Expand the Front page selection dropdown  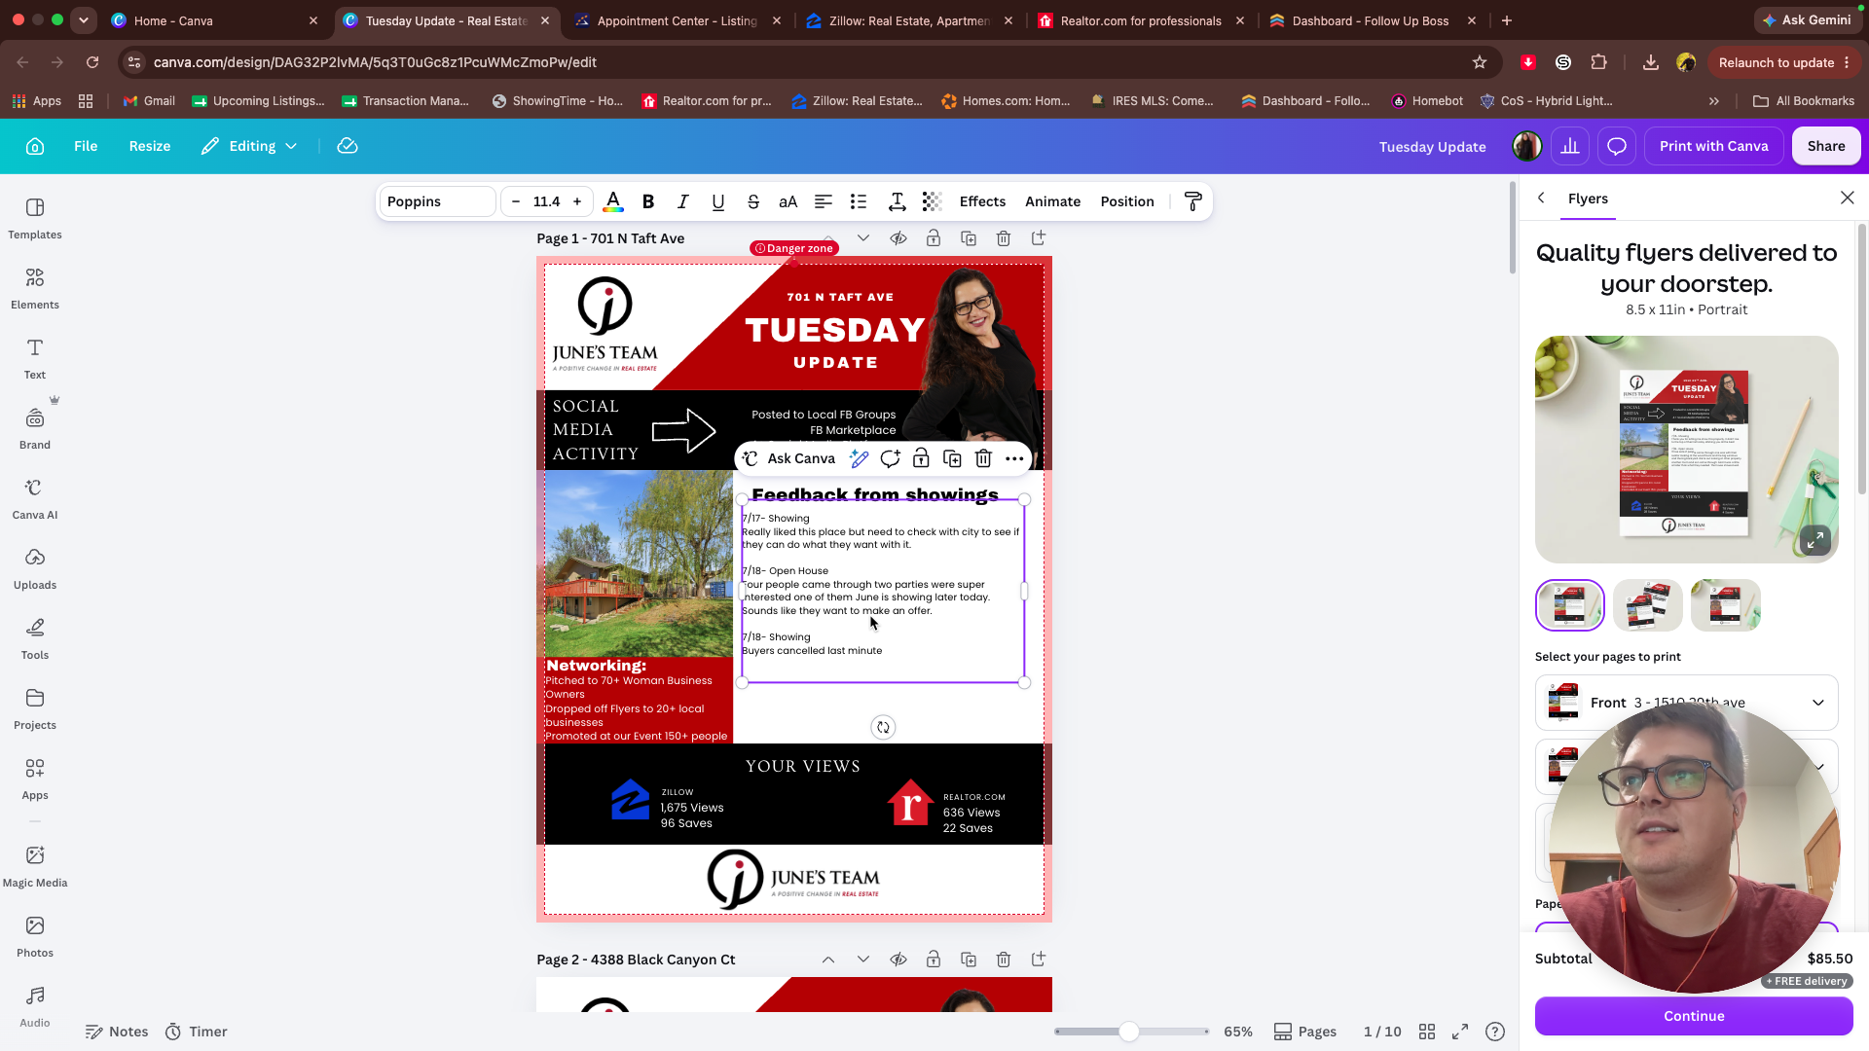(1686, 703)
